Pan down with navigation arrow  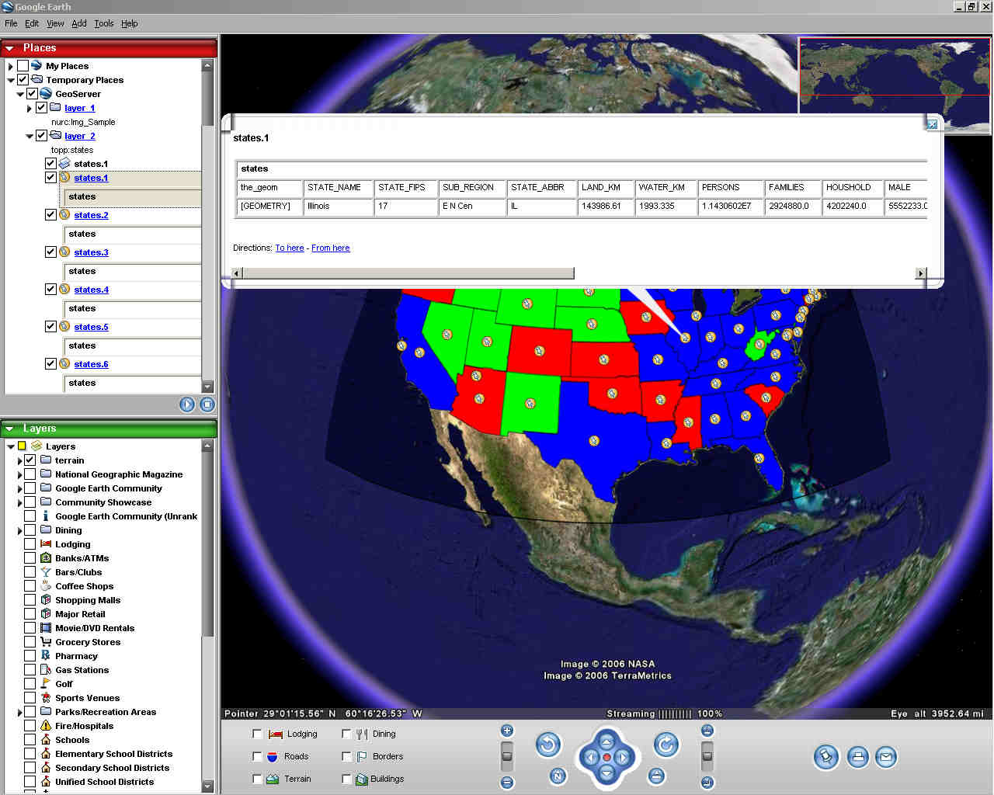(606, 773)
